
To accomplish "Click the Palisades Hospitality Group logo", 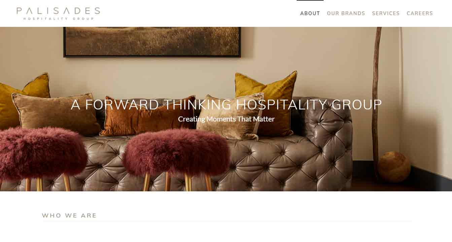I will [58, 13].
